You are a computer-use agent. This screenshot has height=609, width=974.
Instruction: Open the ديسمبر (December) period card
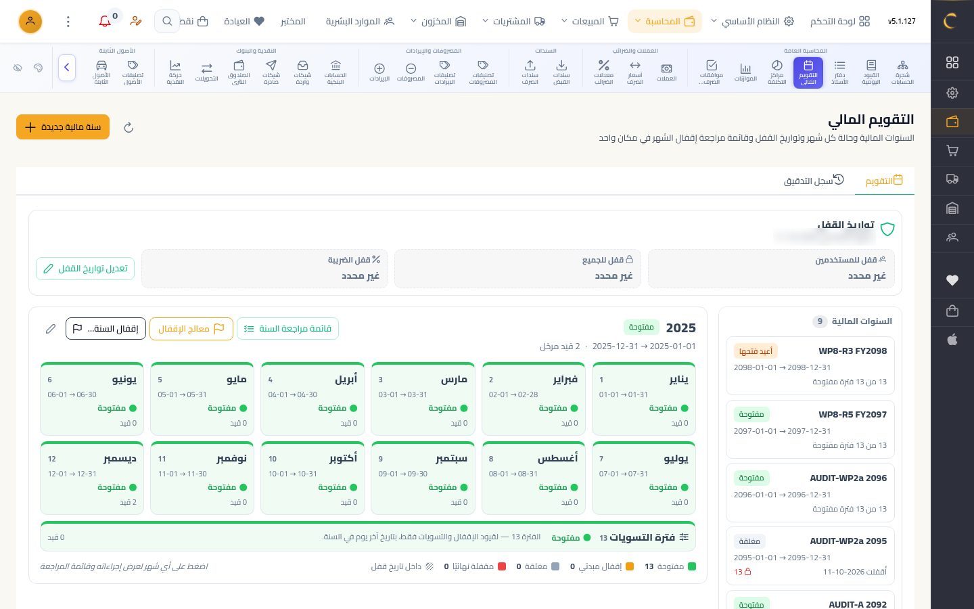pos(92,478)
